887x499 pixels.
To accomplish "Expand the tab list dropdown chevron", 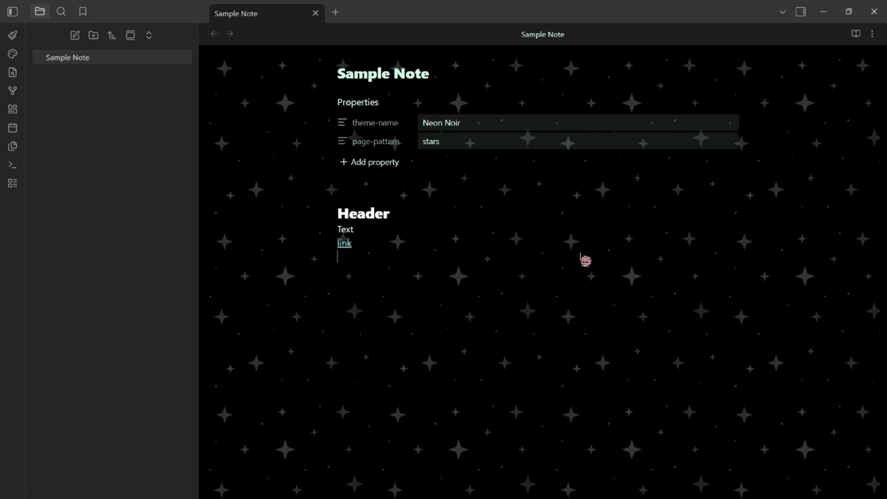I will 782,12.
